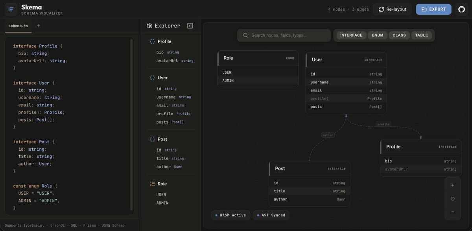Click the Role enum list icon in Explorer
This screenshot has height=231, width=472.
tap(152, 184)
